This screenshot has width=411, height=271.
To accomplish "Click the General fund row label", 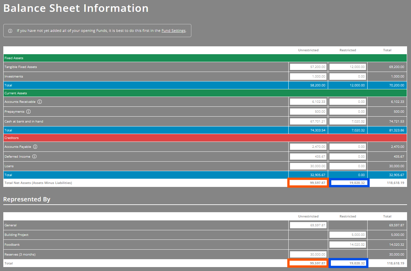I will (x=11, y=225).
